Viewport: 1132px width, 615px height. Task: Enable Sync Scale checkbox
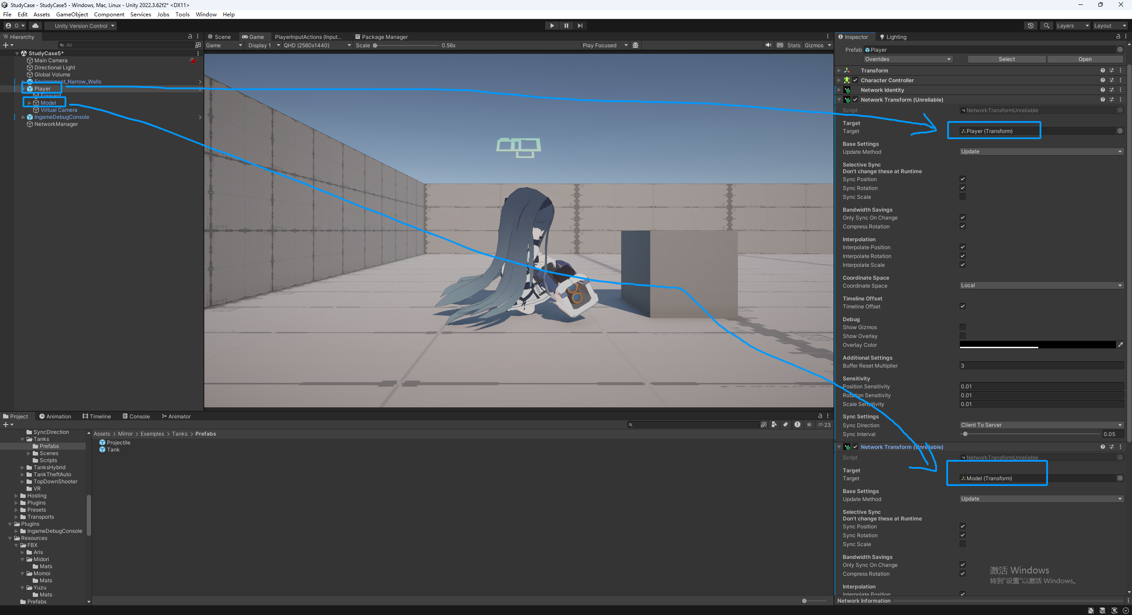pos(962,197)
